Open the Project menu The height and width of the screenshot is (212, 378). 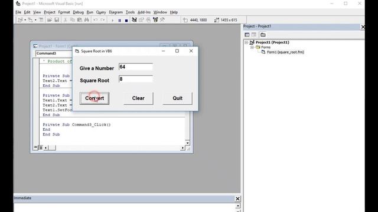pyautogui.click(x=50, y=12)
